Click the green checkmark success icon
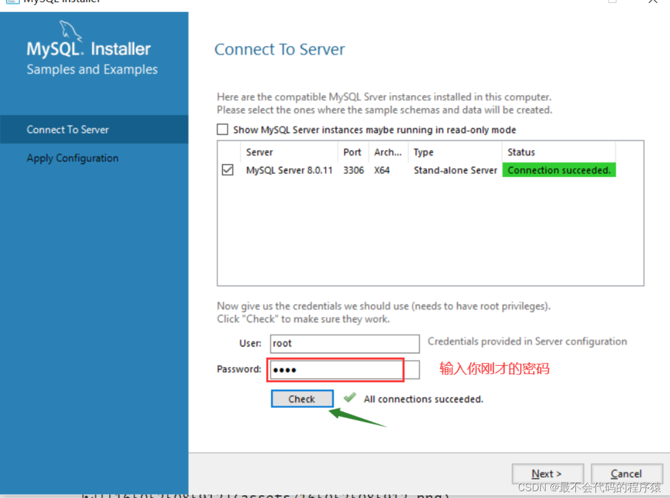The height and width of the screenshot is (498, 670). 350,398
